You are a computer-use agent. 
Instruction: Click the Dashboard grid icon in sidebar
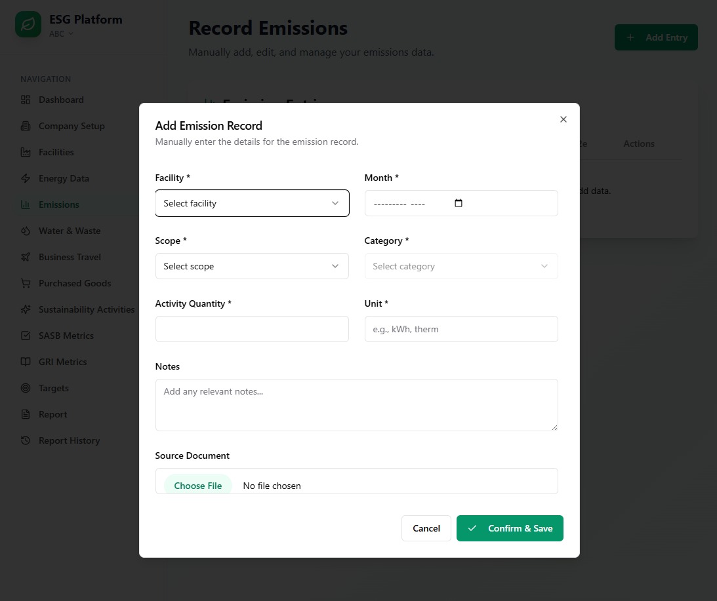point(26,100)
